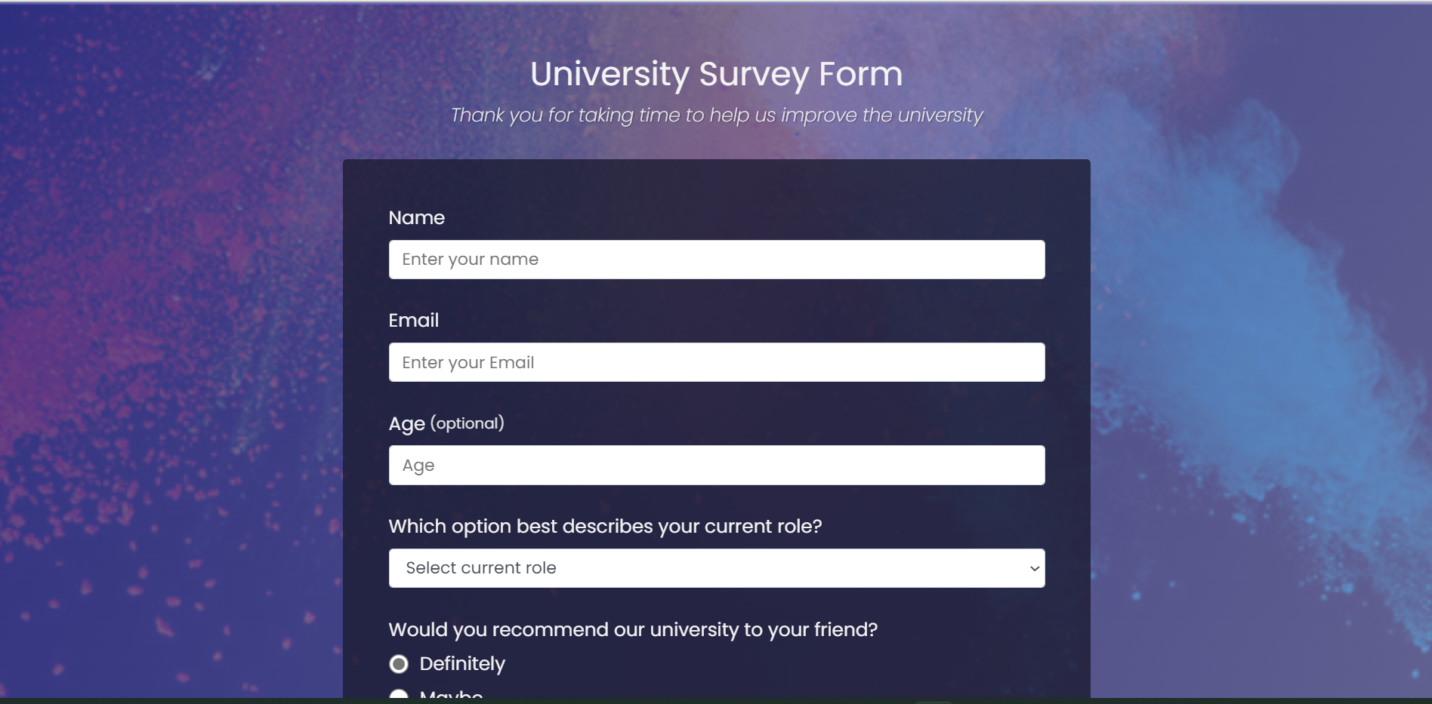Screen dimensions: 1432x704
Task: Click the 'Thank you for taking time' subtitle
Action: click(717, 115)
